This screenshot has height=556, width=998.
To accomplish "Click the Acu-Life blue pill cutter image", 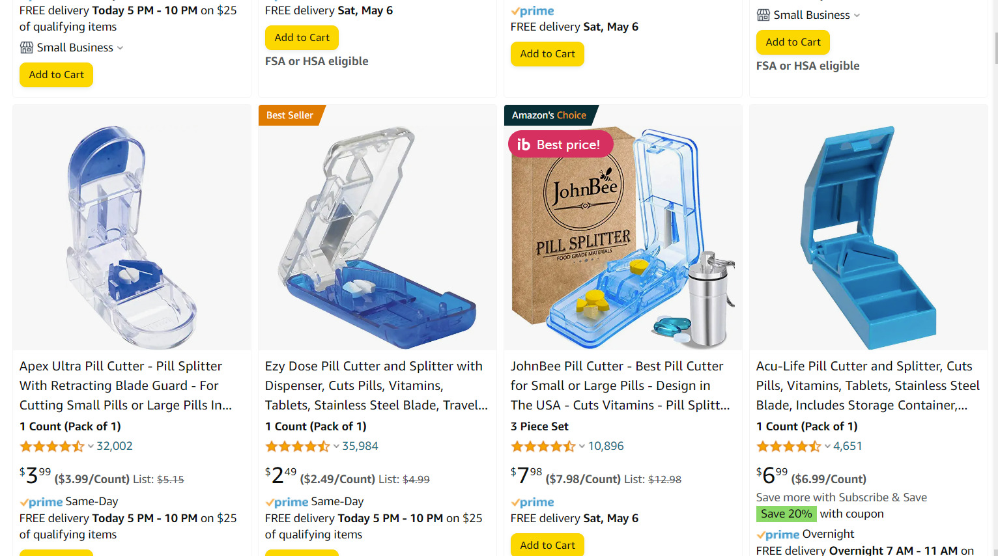I will (x=868, y=227).
